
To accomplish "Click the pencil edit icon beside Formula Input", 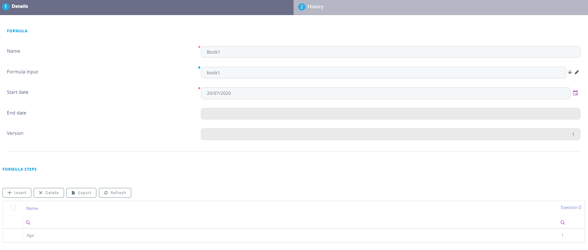I will pyautogui.click(x=577, y=72).
